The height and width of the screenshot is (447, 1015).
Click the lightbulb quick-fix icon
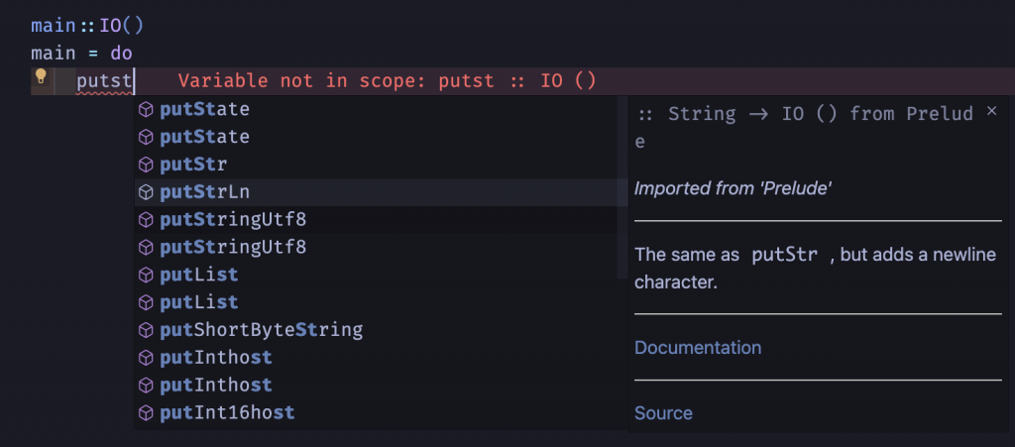[41, 76]
